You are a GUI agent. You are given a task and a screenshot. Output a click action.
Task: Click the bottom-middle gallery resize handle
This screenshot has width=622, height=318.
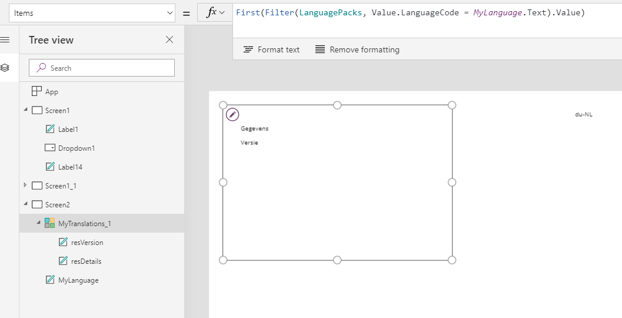[337, 260]
